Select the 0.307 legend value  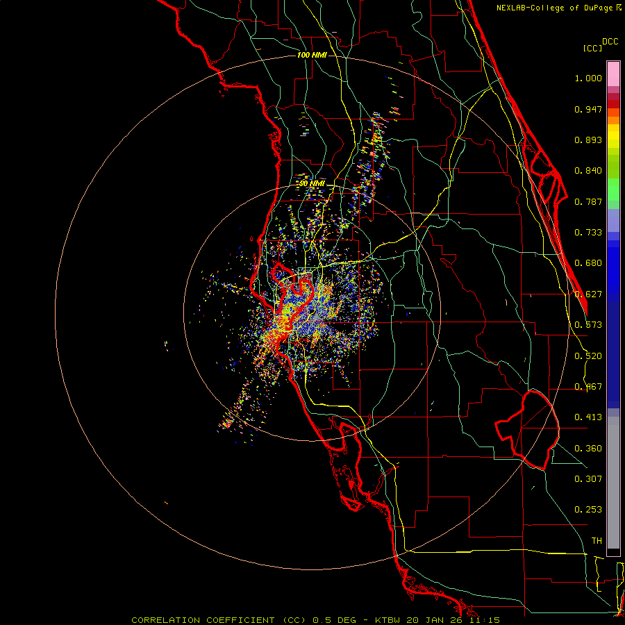(588, 479)
